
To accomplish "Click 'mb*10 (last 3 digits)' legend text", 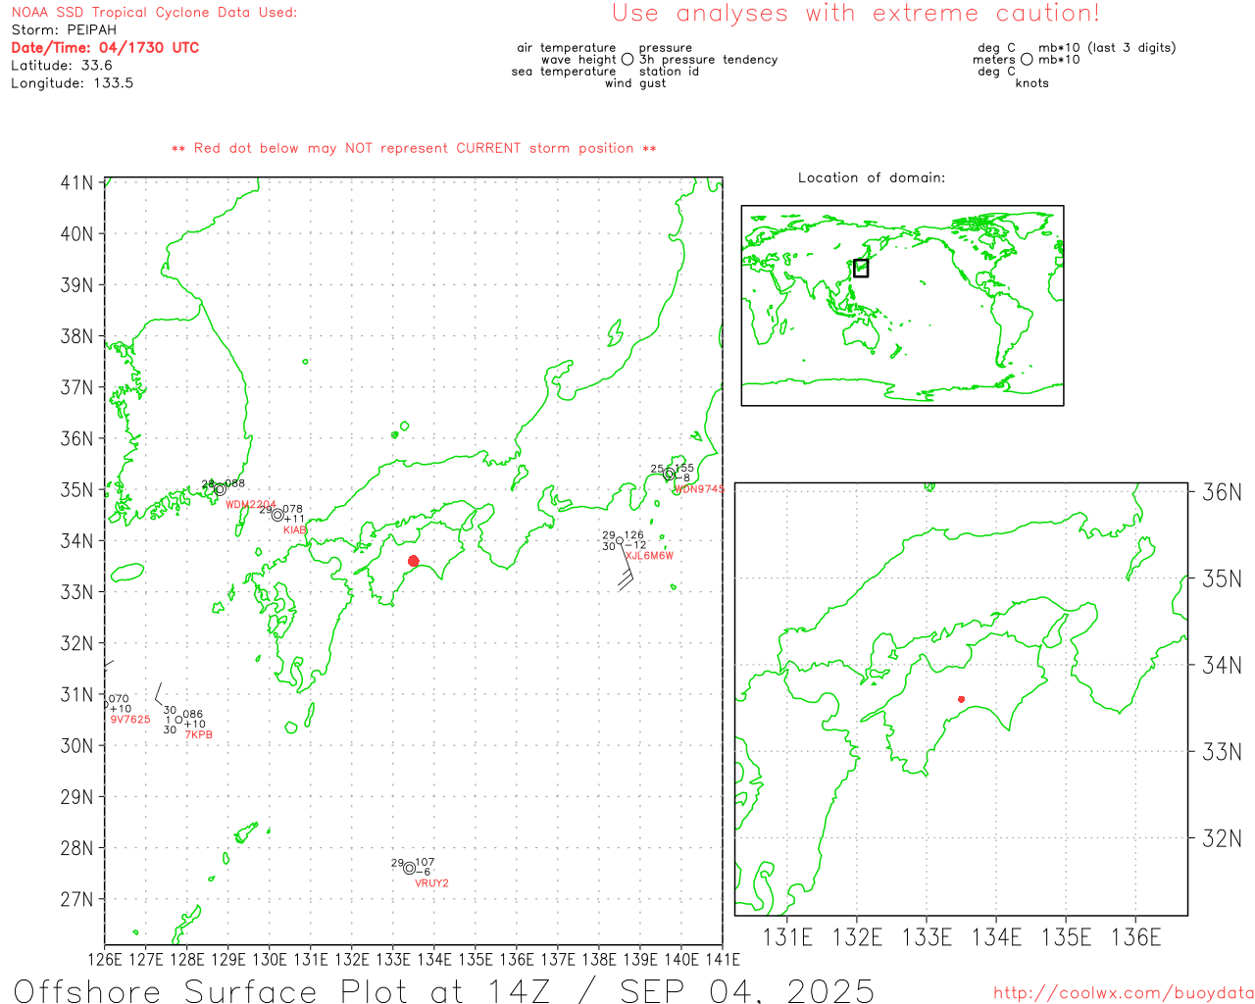I will [1107, 48].
